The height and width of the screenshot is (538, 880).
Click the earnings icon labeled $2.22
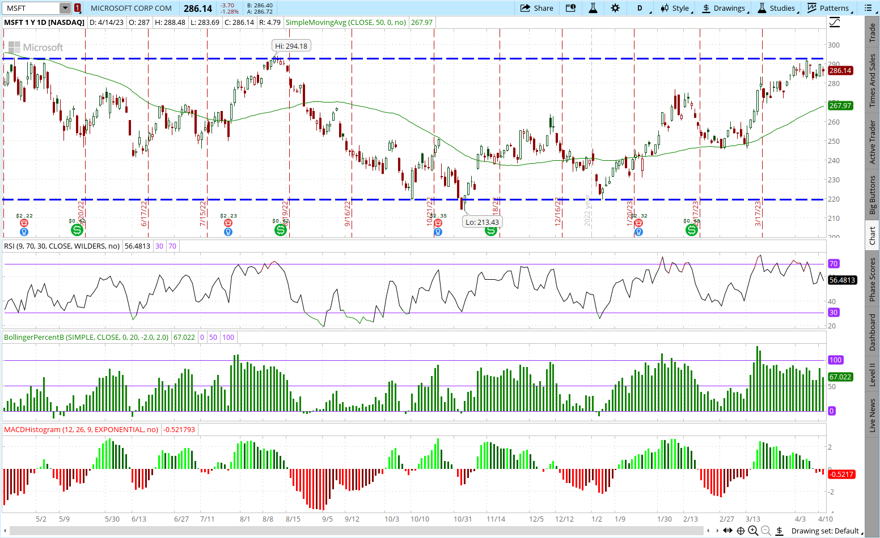[24, 223]
